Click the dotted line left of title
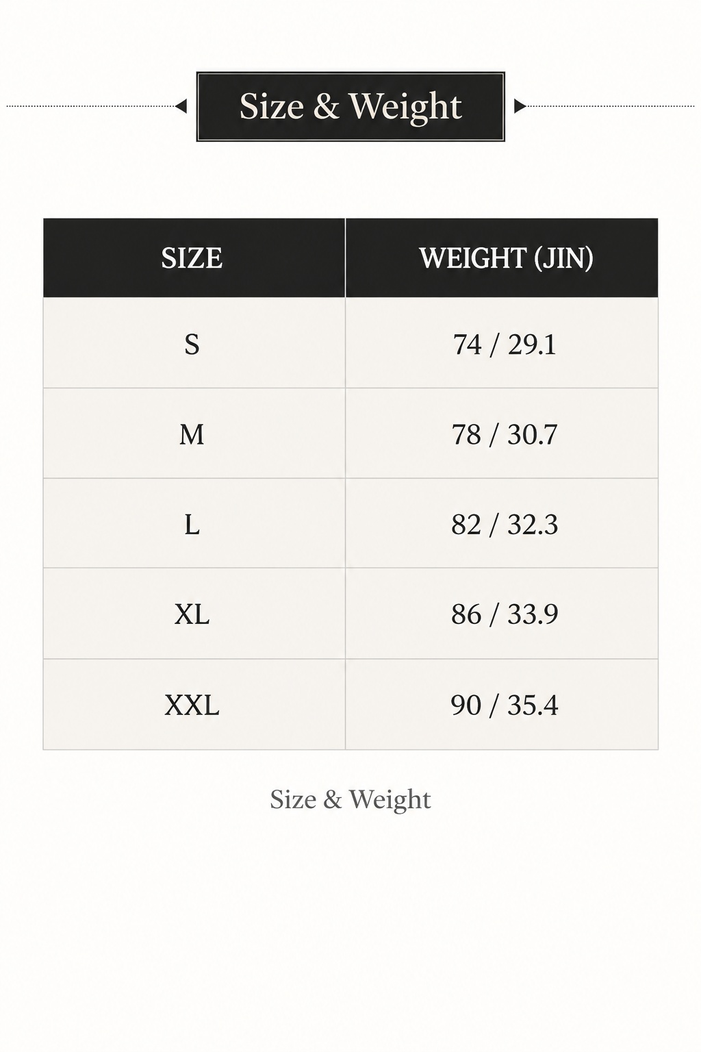This screenshot has width=701, height=1052. tap(90, 106)
